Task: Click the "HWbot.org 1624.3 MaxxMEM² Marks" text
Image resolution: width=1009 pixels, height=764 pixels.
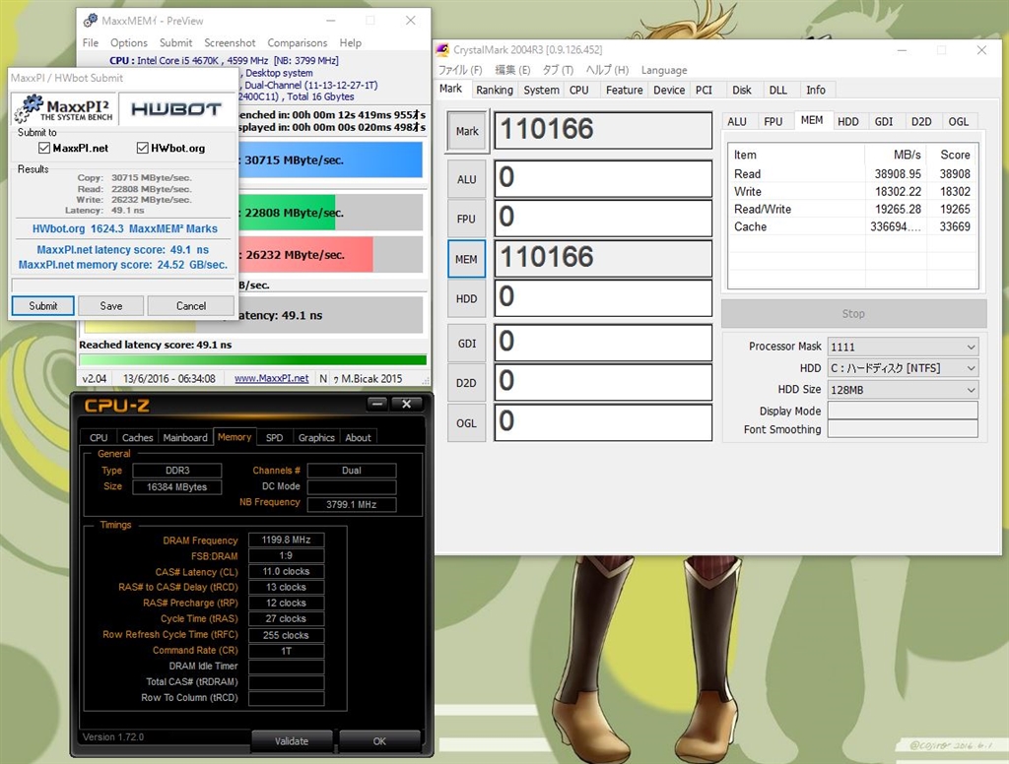Action: [x=125, y=229]
